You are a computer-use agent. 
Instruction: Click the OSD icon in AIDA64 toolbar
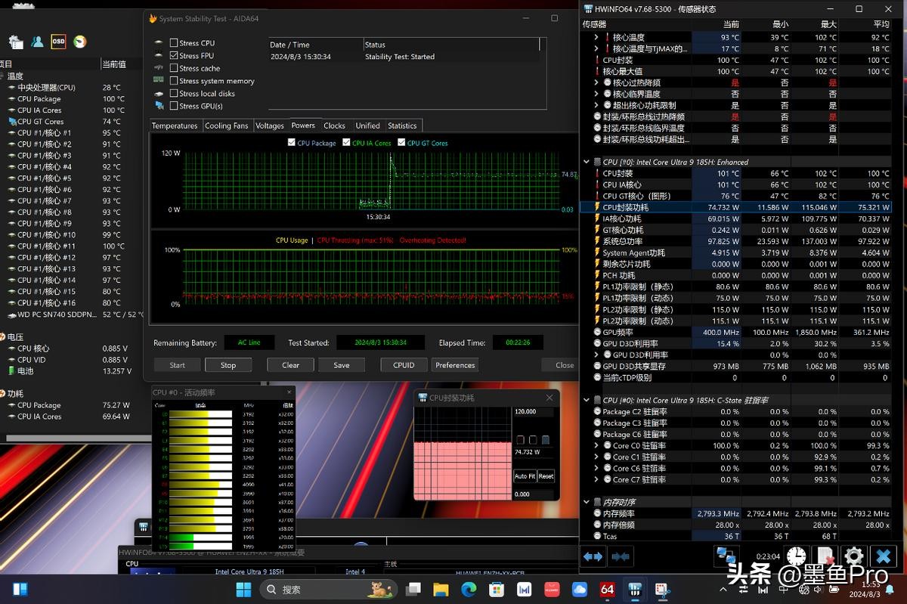58,42
